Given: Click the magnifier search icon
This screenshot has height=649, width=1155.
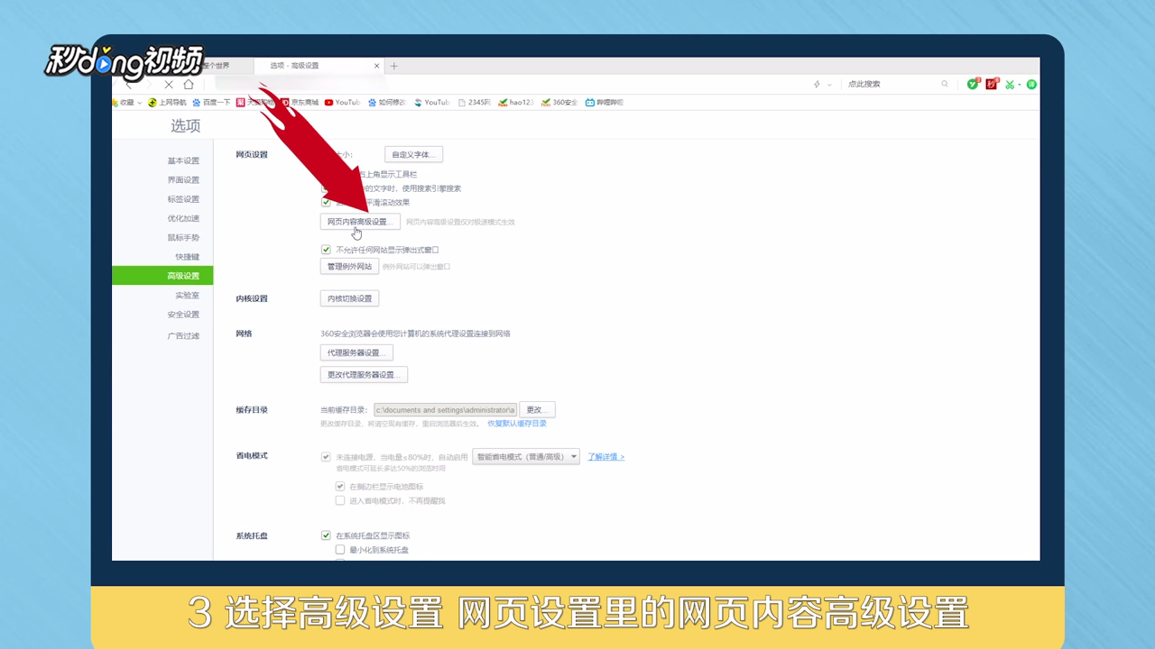Looking at the screenshot, I should coord(945,84).
